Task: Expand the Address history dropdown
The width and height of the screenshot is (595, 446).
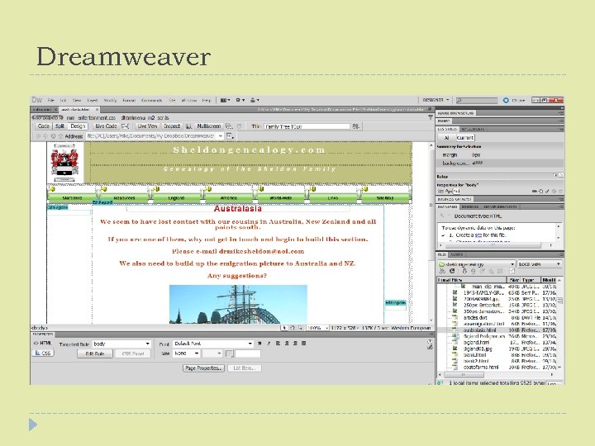Action: (x=221, y=135)
